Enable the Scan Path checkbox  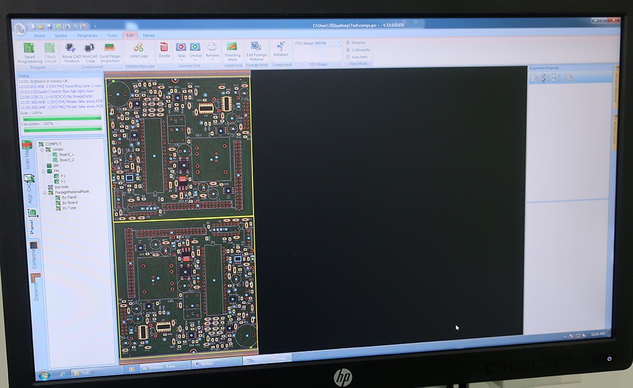coord(347,57)
